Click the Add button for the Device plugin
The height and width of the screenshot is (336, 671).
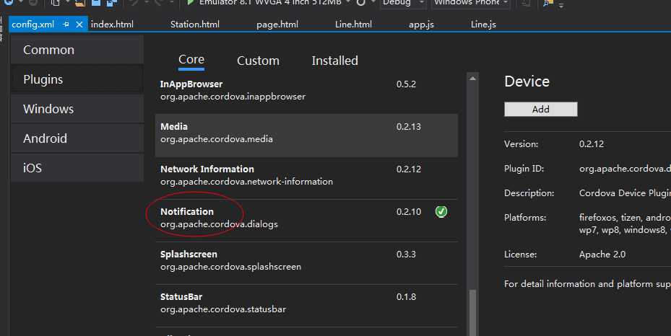click(x=540, y=110)
